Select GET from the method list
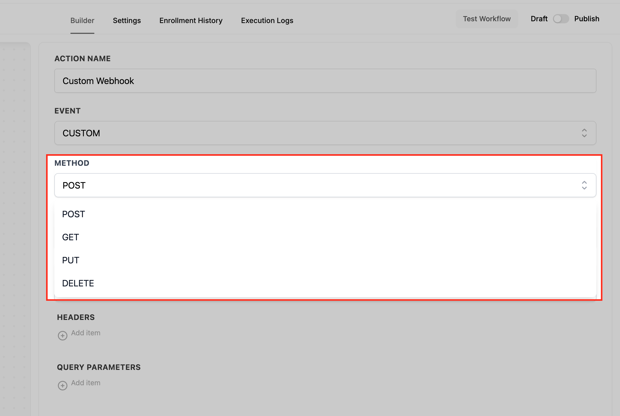Screen dimensions: 620x416 (x=70, y=237)
